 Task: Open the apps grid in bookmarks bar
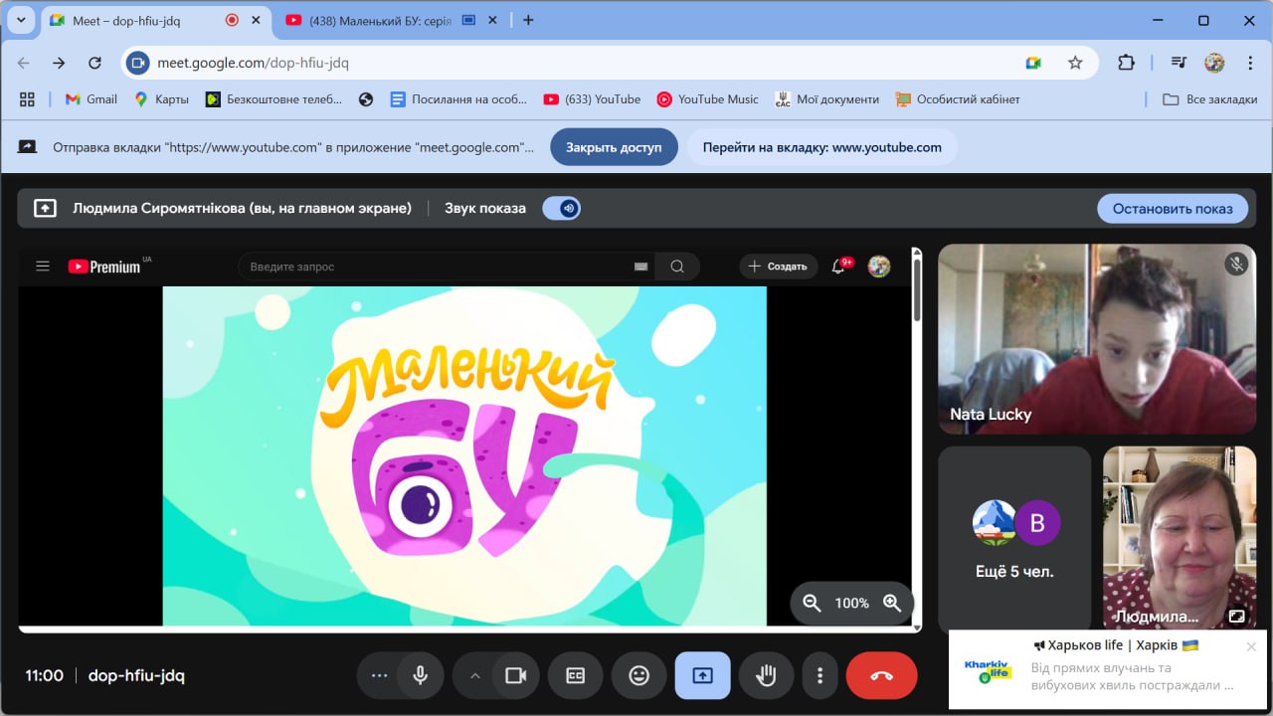(27, 99)
